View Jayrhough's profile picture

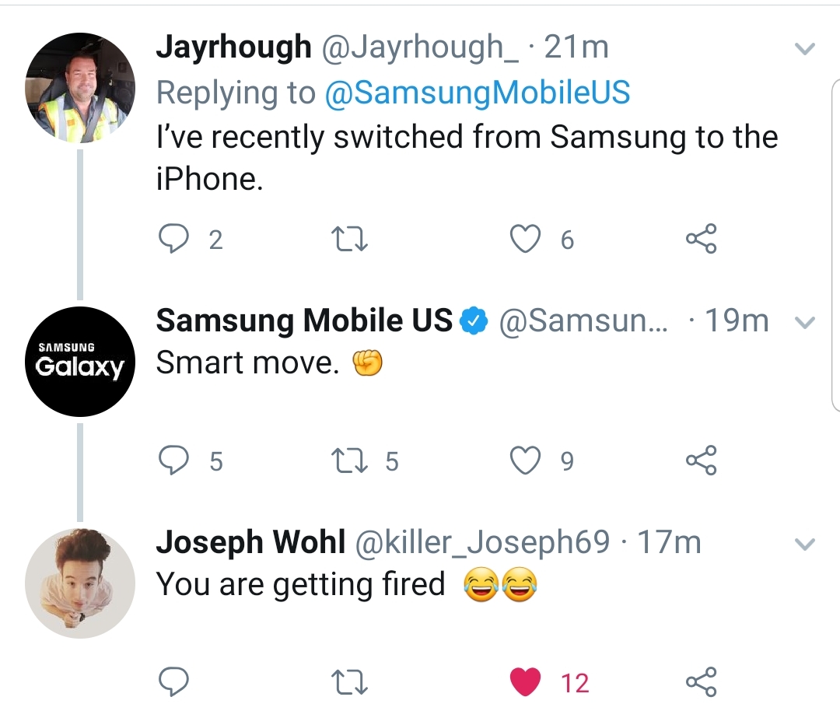(80, 88)
